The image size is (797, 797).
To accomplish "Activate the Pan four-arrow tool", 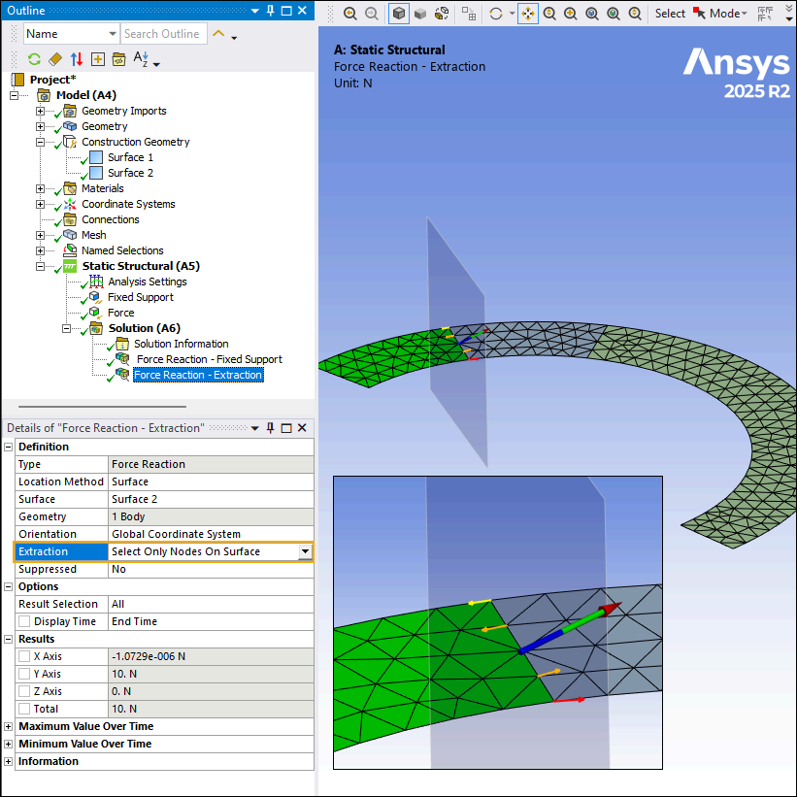I will pos(528,14).
